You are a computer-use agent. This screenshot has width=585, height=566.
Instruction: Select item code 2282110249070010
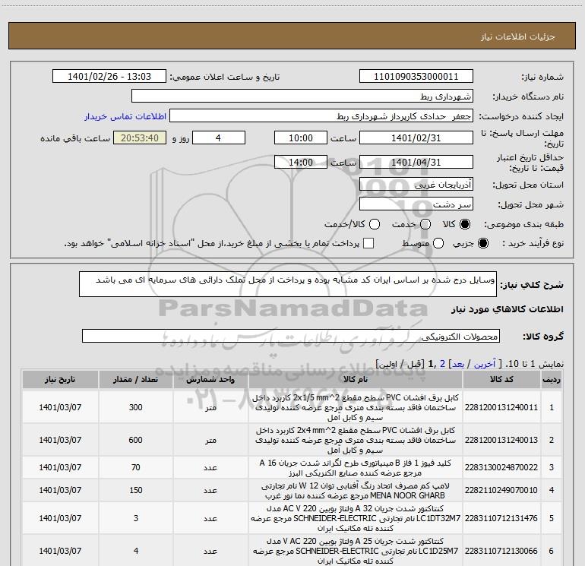tap(501, 490)
